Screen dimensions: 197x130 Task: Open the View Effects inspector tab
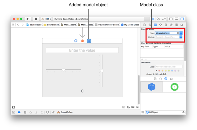[x=182, y=25]
